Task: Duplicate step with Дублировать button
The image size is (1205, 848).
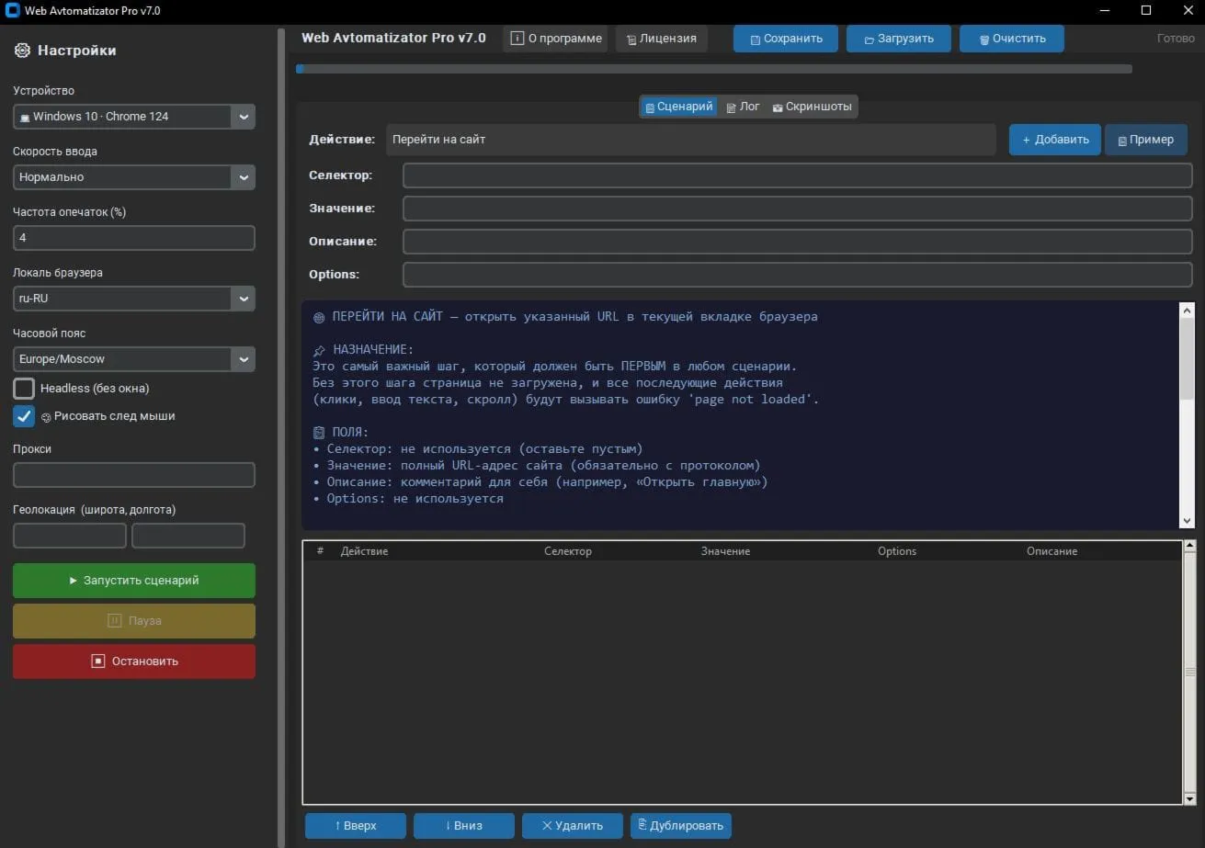Action: point(681,826)
